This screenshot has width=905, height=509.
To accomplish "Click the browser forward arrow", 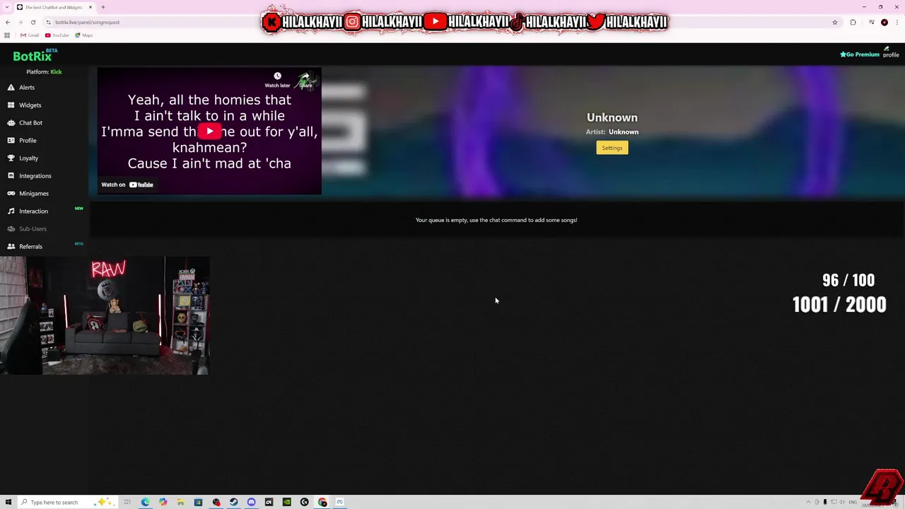I will pyautogui.click(x=21, y=22).
